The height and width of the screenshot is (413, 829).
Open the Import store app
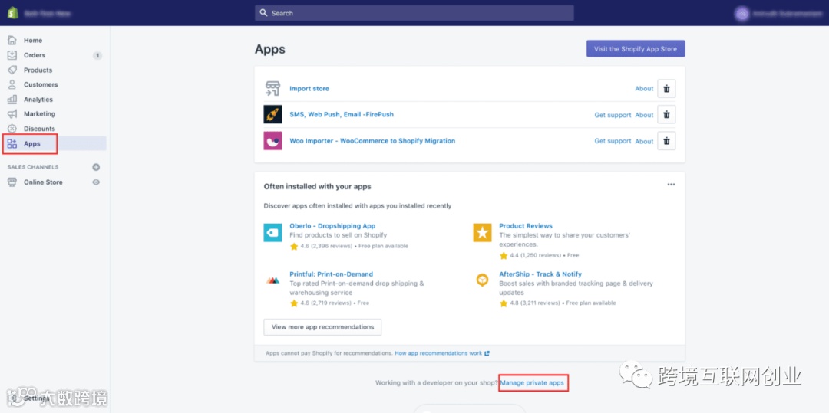(x=309, y=89)
